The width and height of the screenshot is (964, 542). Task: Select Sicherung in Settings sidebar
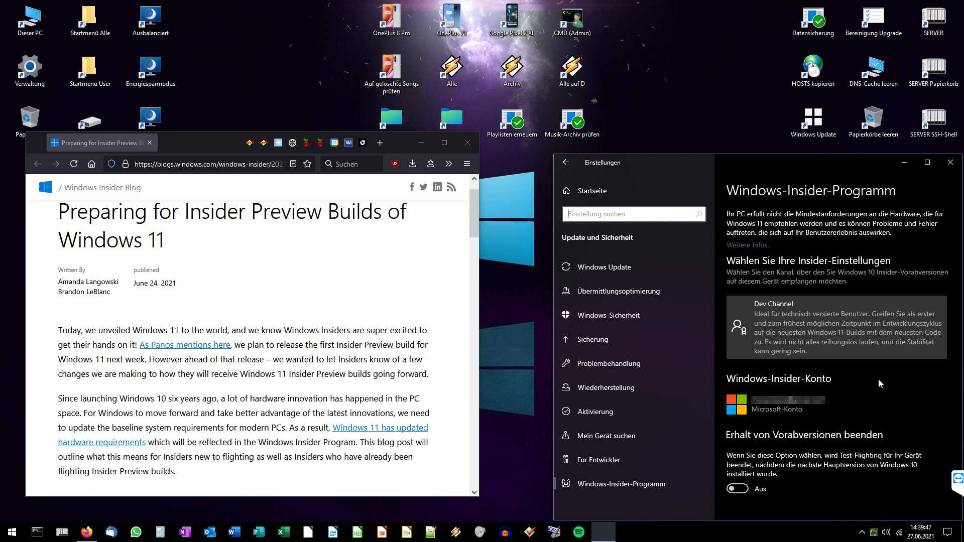(634, 339)
